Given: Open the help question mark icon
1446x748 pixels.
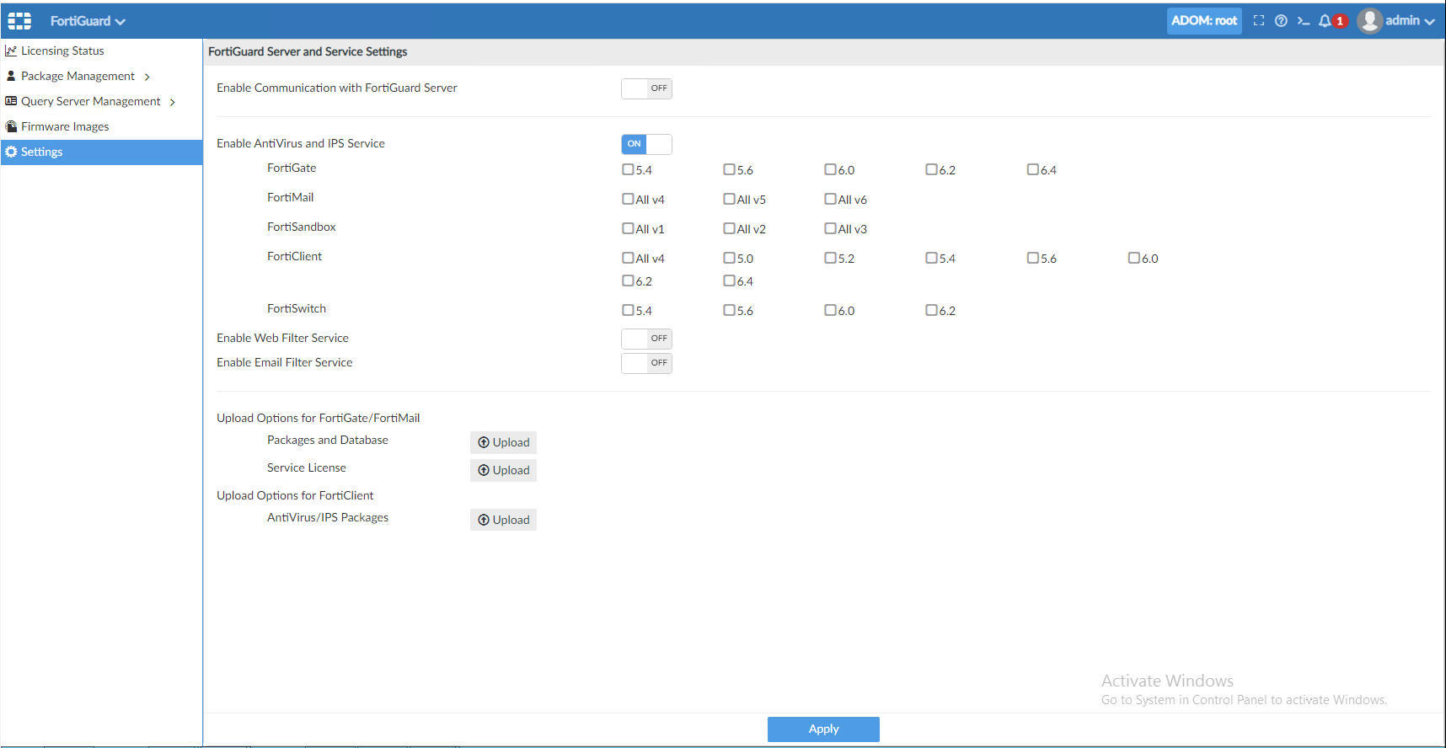Looking at the screenshot, I should click(1281, 21).
